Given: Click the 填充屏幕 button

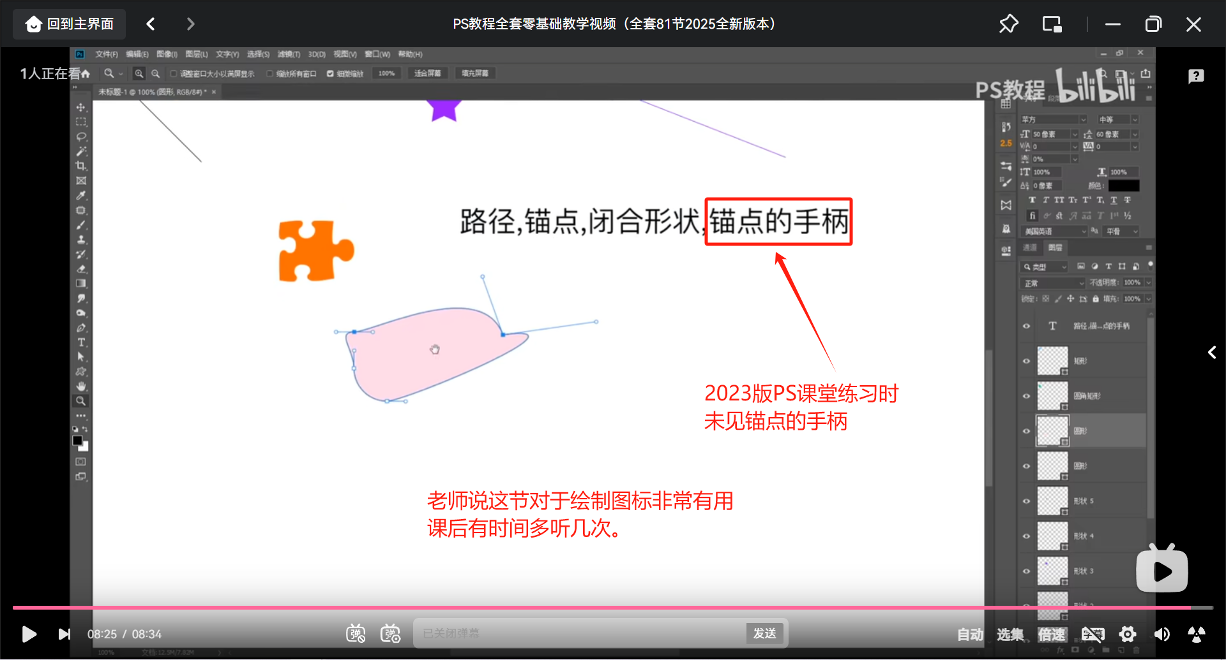Looking at the screenshot, I should click(475, 73).
